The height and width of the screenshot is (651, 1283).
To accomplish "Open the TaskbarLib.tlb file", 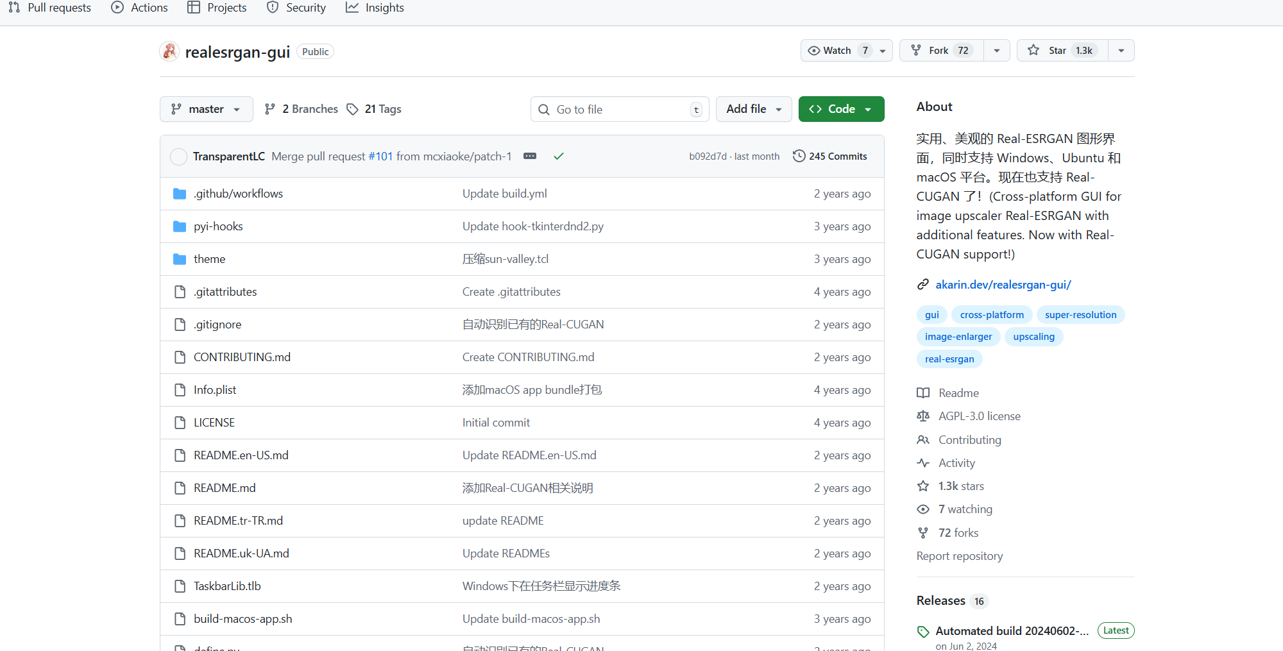I will [227, 586].
